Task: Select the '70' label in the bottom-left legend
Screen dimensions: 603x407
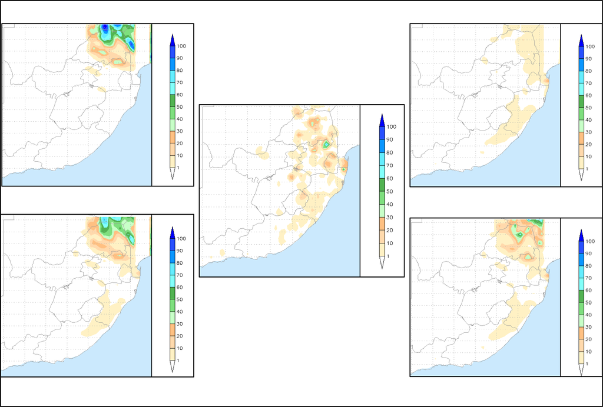Action: click(x=180, y=275)
